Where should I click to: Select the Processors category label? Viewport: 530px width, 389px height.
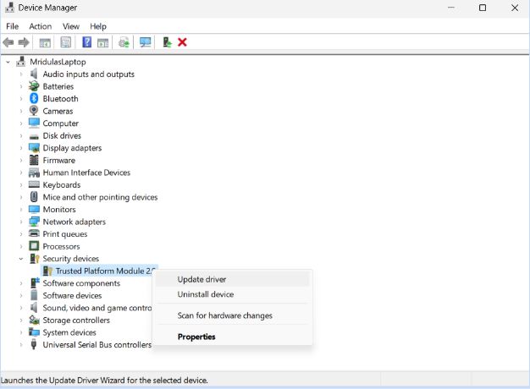[61, 246]
